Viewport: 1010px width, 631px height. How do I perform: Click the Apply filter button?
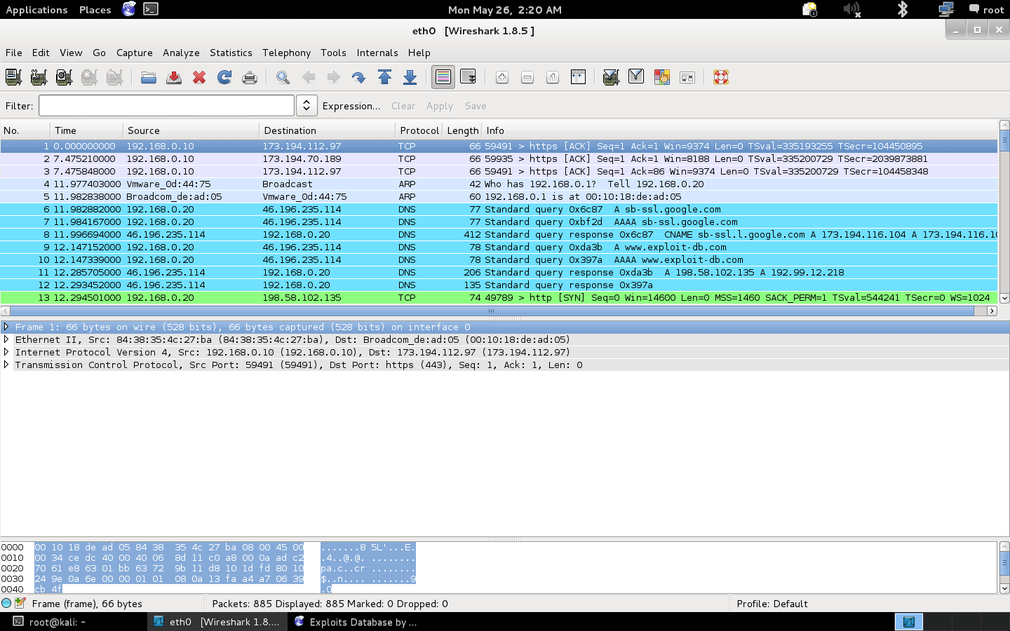point(440,106)
